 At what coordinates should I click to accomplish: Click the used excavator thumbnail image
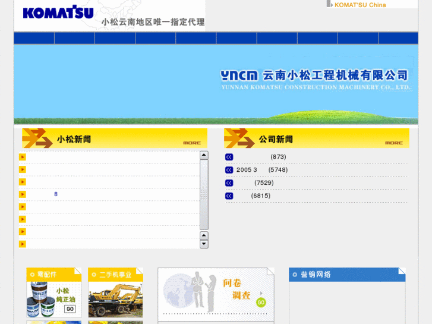coord(115,300)
